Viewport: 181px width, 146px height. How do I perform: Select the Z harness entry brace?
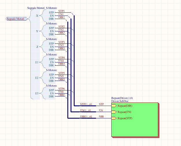click(x=43, y=47)
